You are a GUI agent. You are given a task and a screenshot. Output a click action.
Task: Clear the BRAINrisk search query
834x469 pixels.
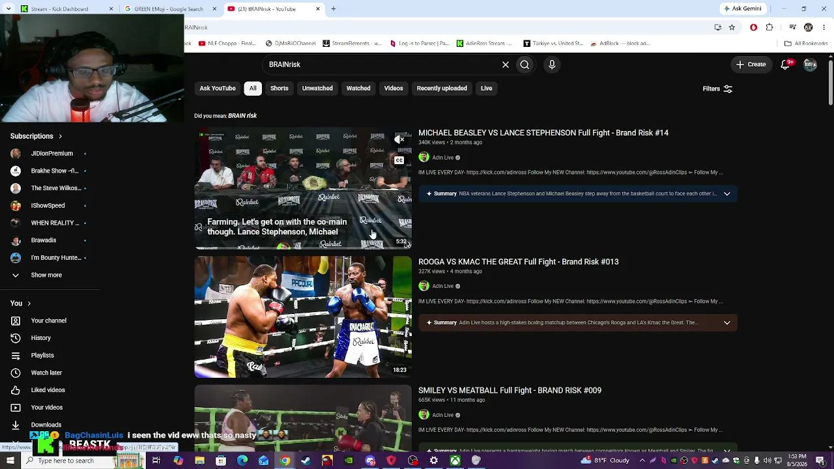click(506, 64)
